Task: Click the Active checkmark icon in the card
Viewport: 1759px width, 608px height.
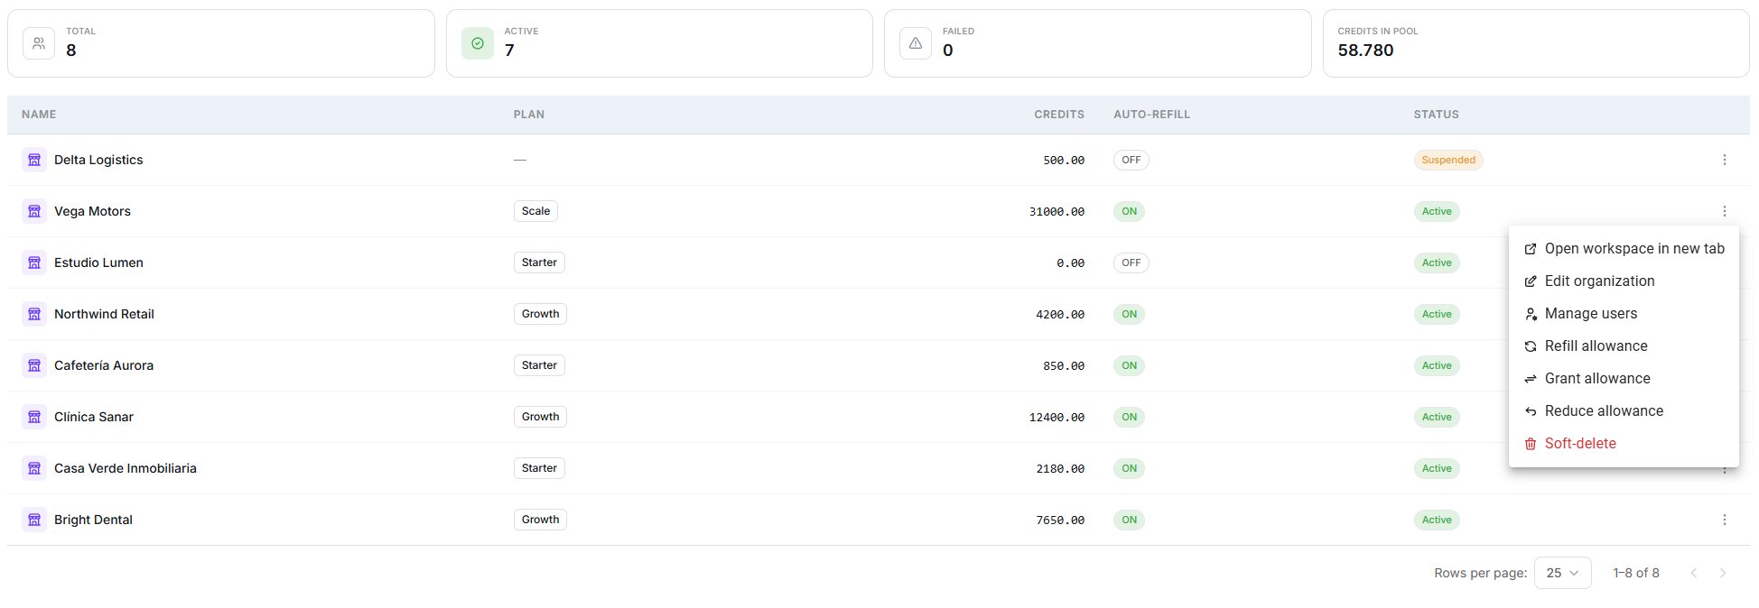Action: tap(478, 43)
